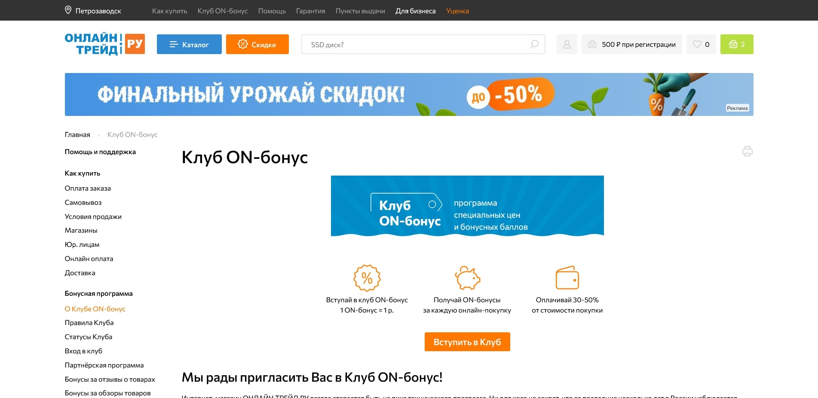Open the user profile icon
The height and width of the screenshot is (398, 818).
click(x=567, y=44)
